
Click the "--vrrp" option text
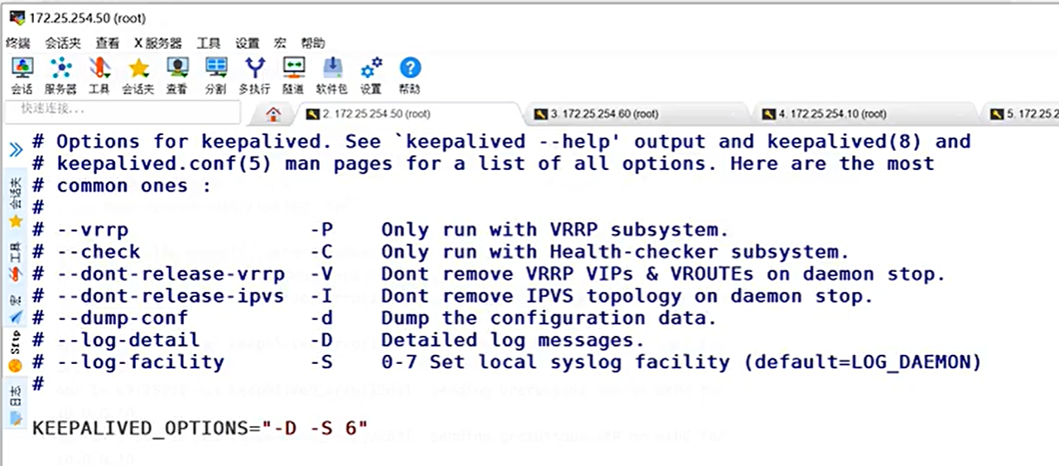[93, 230]
